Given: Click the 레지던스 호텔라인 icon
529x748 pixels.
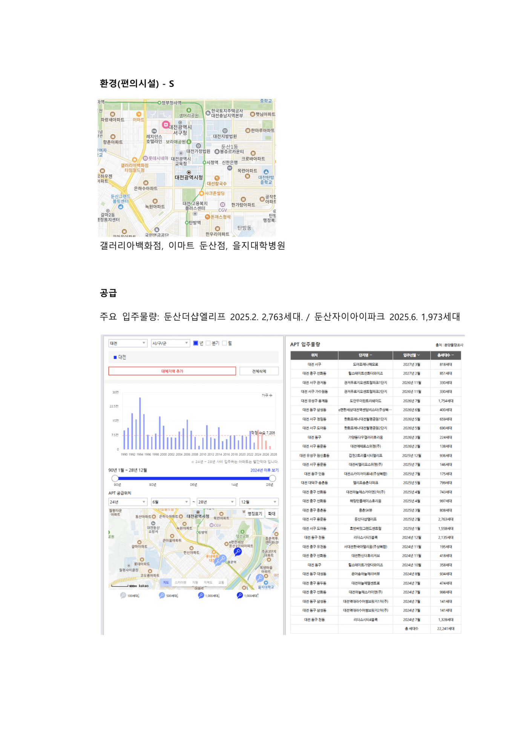Looking at the screenshot, I should (154, 131).
